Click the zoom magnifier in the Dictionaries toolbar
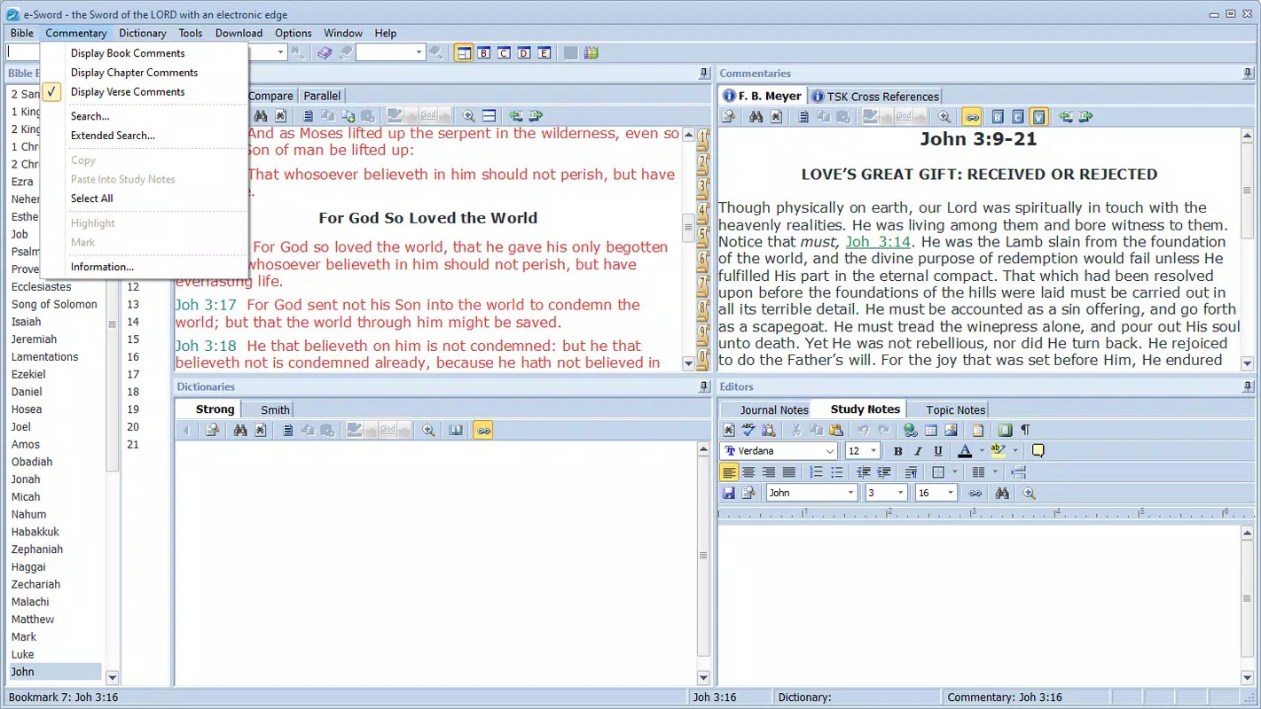This screenshot has width=1261, height=709. [428, 431]
